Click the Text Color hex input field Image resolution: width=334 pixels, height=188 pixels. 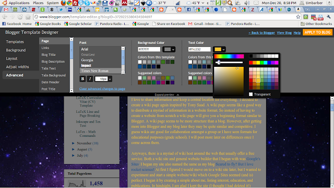pyautogui.click(x=199, y=50)
